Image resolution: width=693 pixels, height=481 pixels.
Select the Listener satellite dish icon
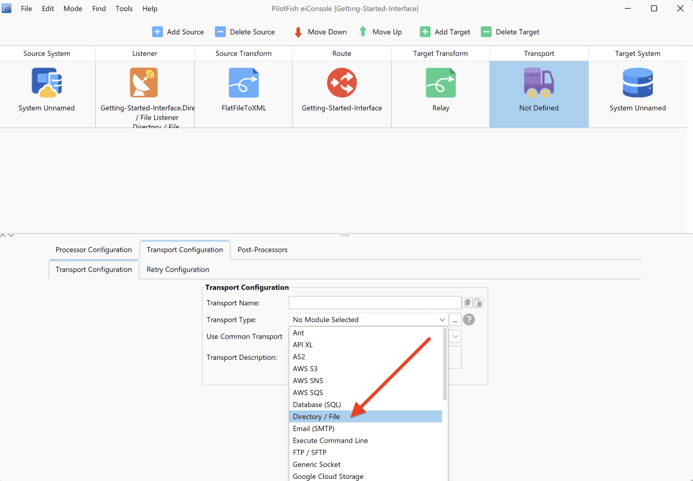point(144,82)
